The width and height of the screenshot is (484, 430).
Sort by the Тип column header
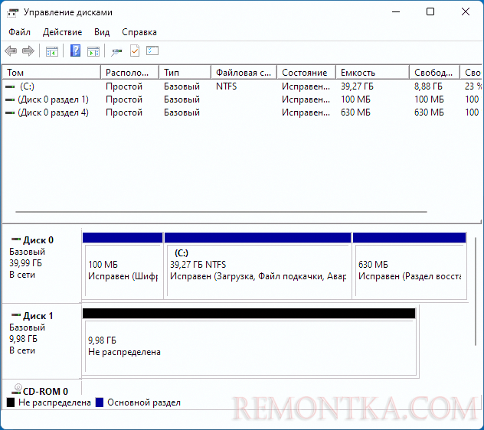pyautogui.click(x=185, y=73)
